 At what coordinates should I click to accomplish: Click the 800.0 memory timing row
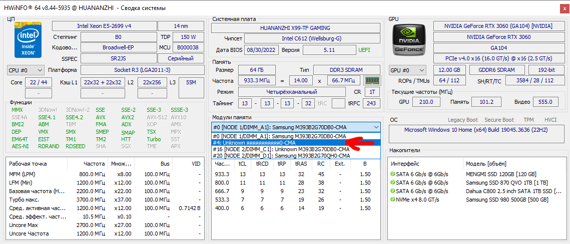(296, 183)
